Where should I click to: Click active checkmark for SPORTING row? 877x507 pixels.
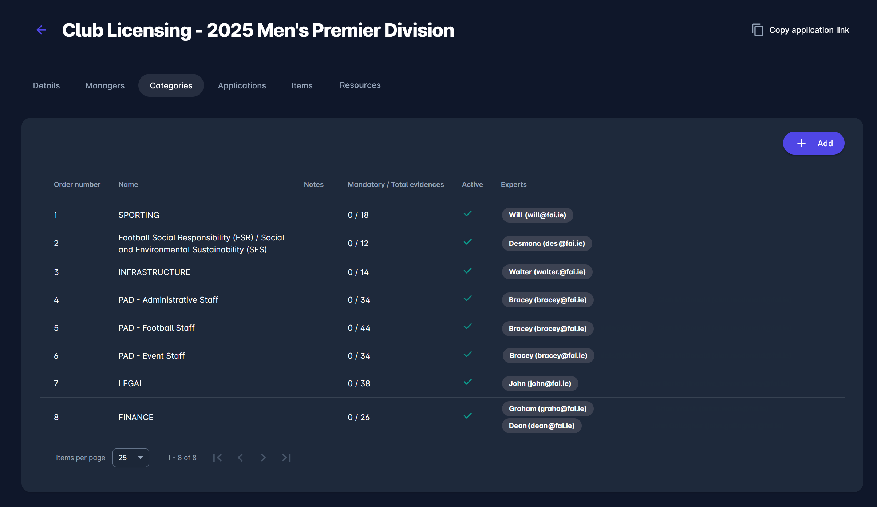pos(467,213)
